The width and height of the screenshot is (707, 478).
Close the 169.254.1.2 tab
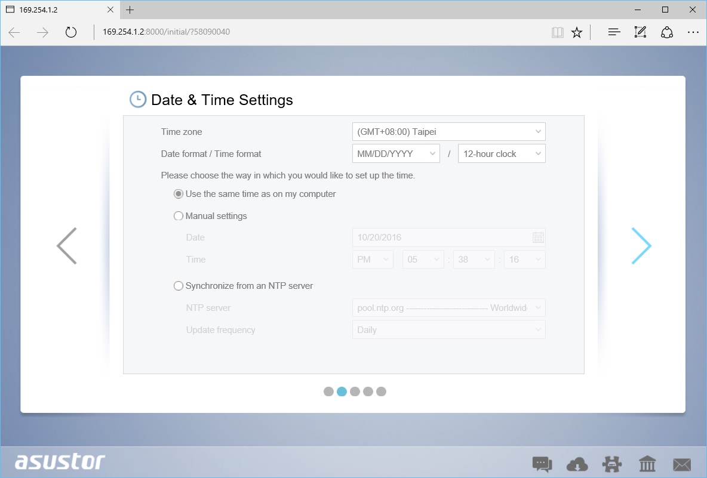coord(110,10)
